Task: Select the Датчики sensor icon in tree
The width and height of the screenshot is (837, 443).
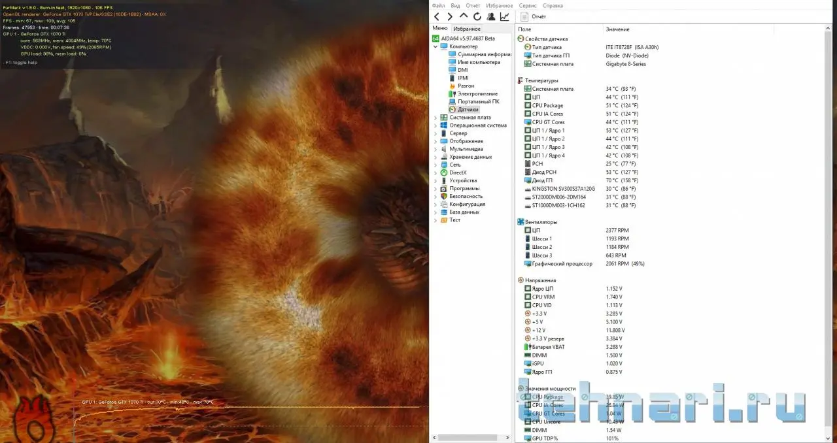Action: point(452,109)
